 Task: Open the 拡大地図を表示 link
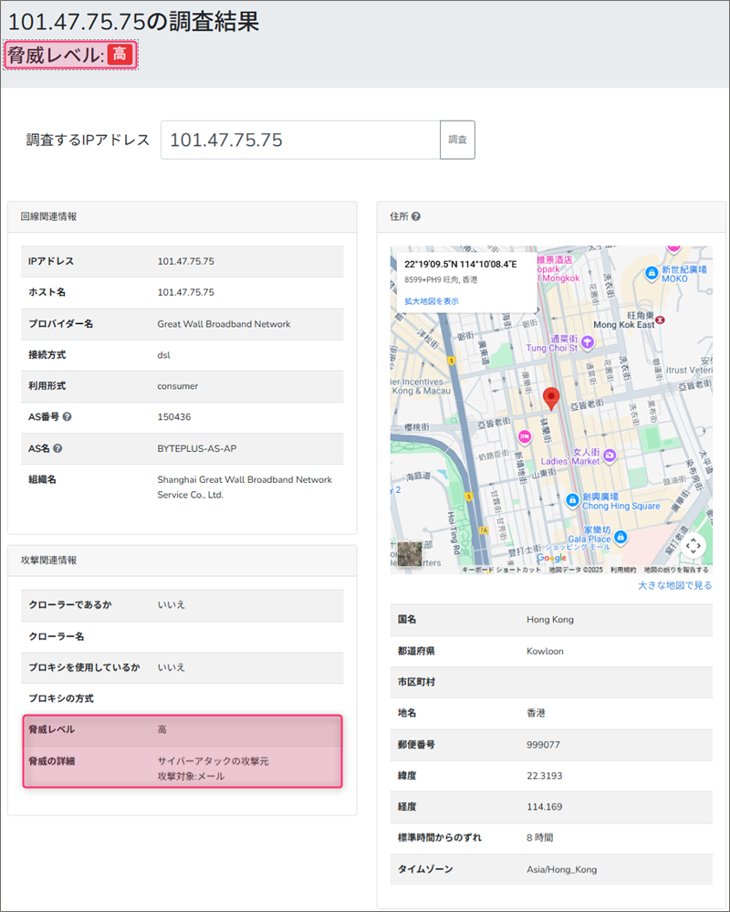click(432, 301)
